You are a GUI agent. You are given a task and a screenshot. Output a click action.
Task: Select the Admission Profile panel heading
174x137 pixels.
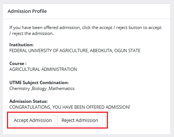(27, 11)
